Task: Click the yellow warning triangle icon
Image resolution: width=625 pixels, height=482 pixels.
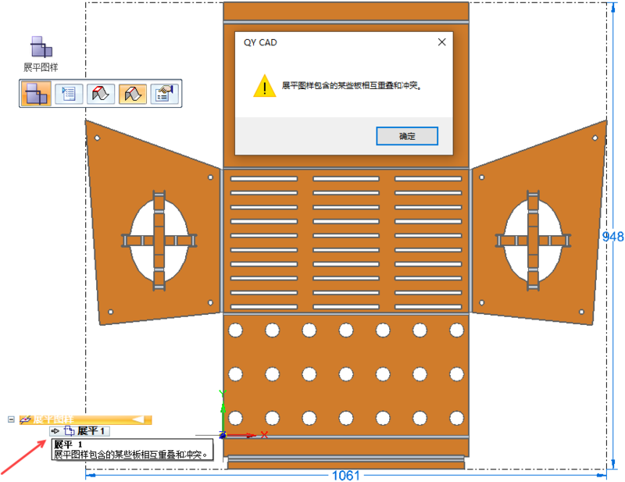Action: point(265,86)
